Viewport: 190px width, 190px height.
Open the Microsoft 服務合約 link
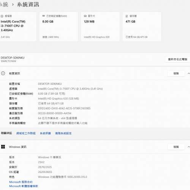21,182
